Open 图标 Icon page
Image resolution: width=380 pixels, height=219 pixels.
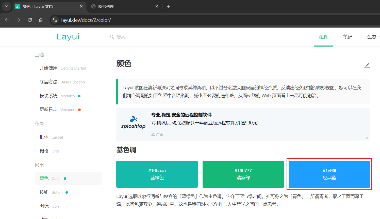click(x=68, y=206)
